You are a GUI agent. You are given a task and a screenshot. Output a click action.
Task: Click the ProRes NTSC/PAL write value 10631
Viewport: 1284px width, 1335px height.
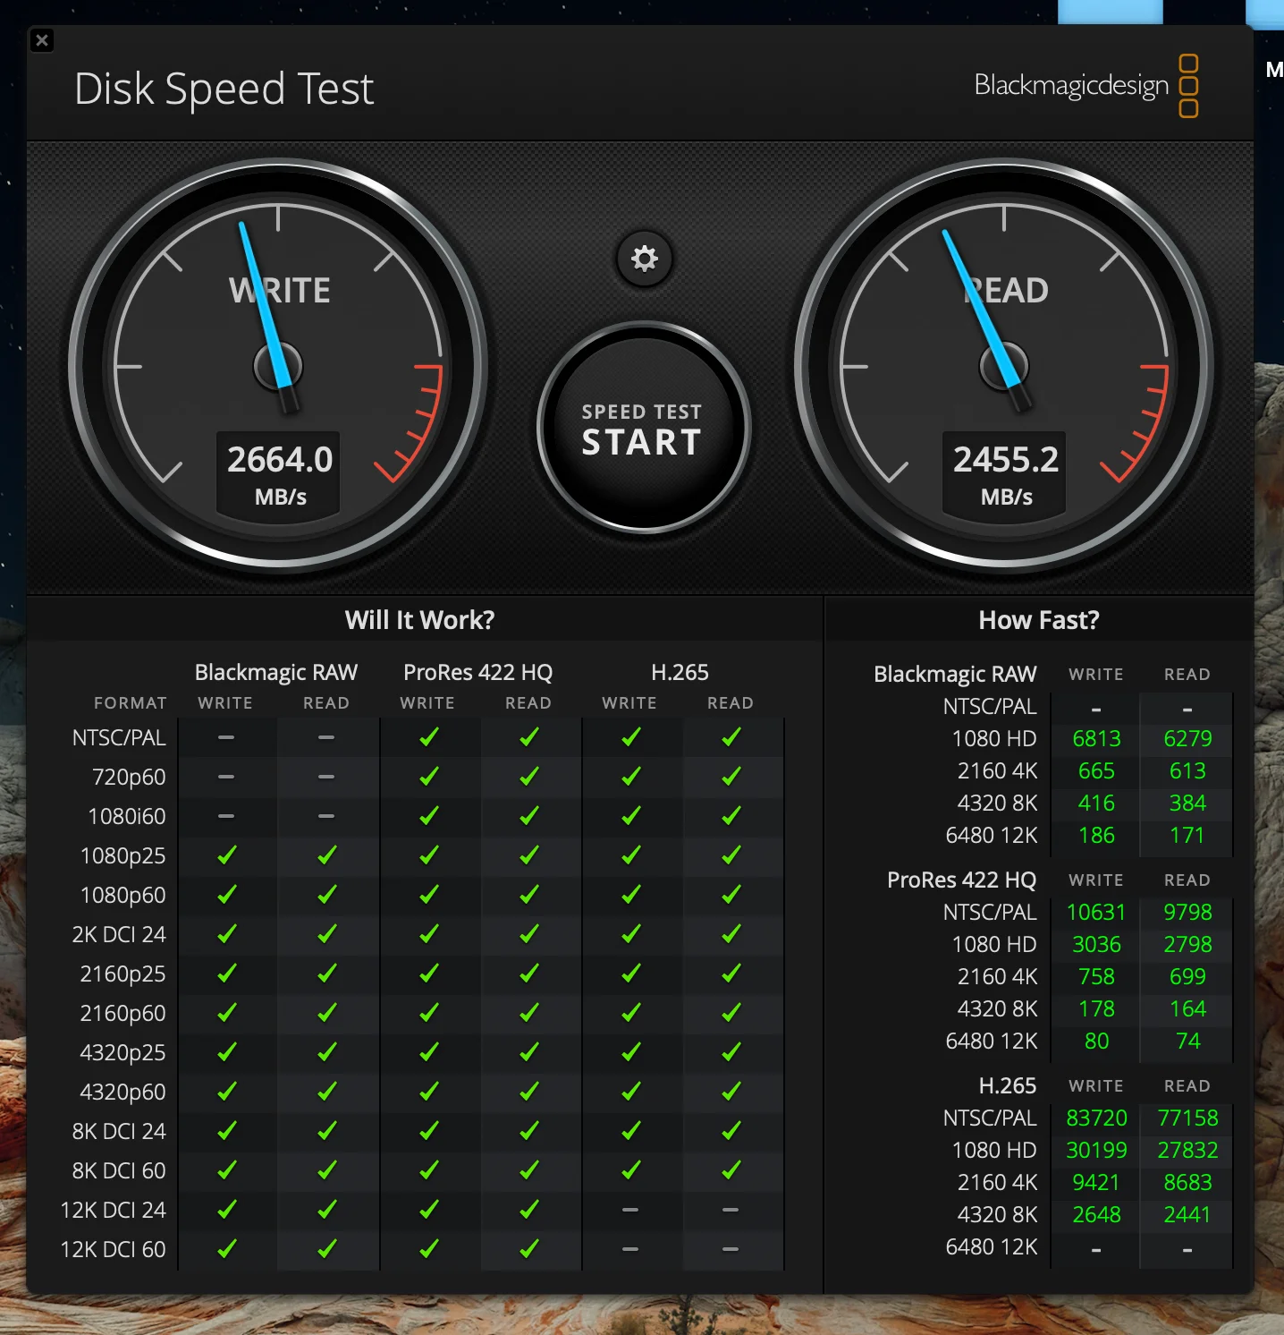click(1096, 912)
